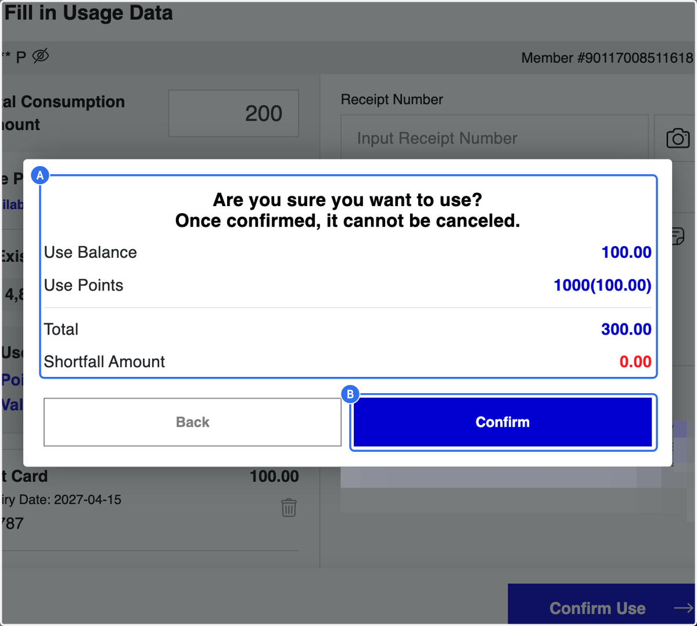Click the card amount 100.00 in background
This screenshot has height=626, width=697.
[274, 476]
